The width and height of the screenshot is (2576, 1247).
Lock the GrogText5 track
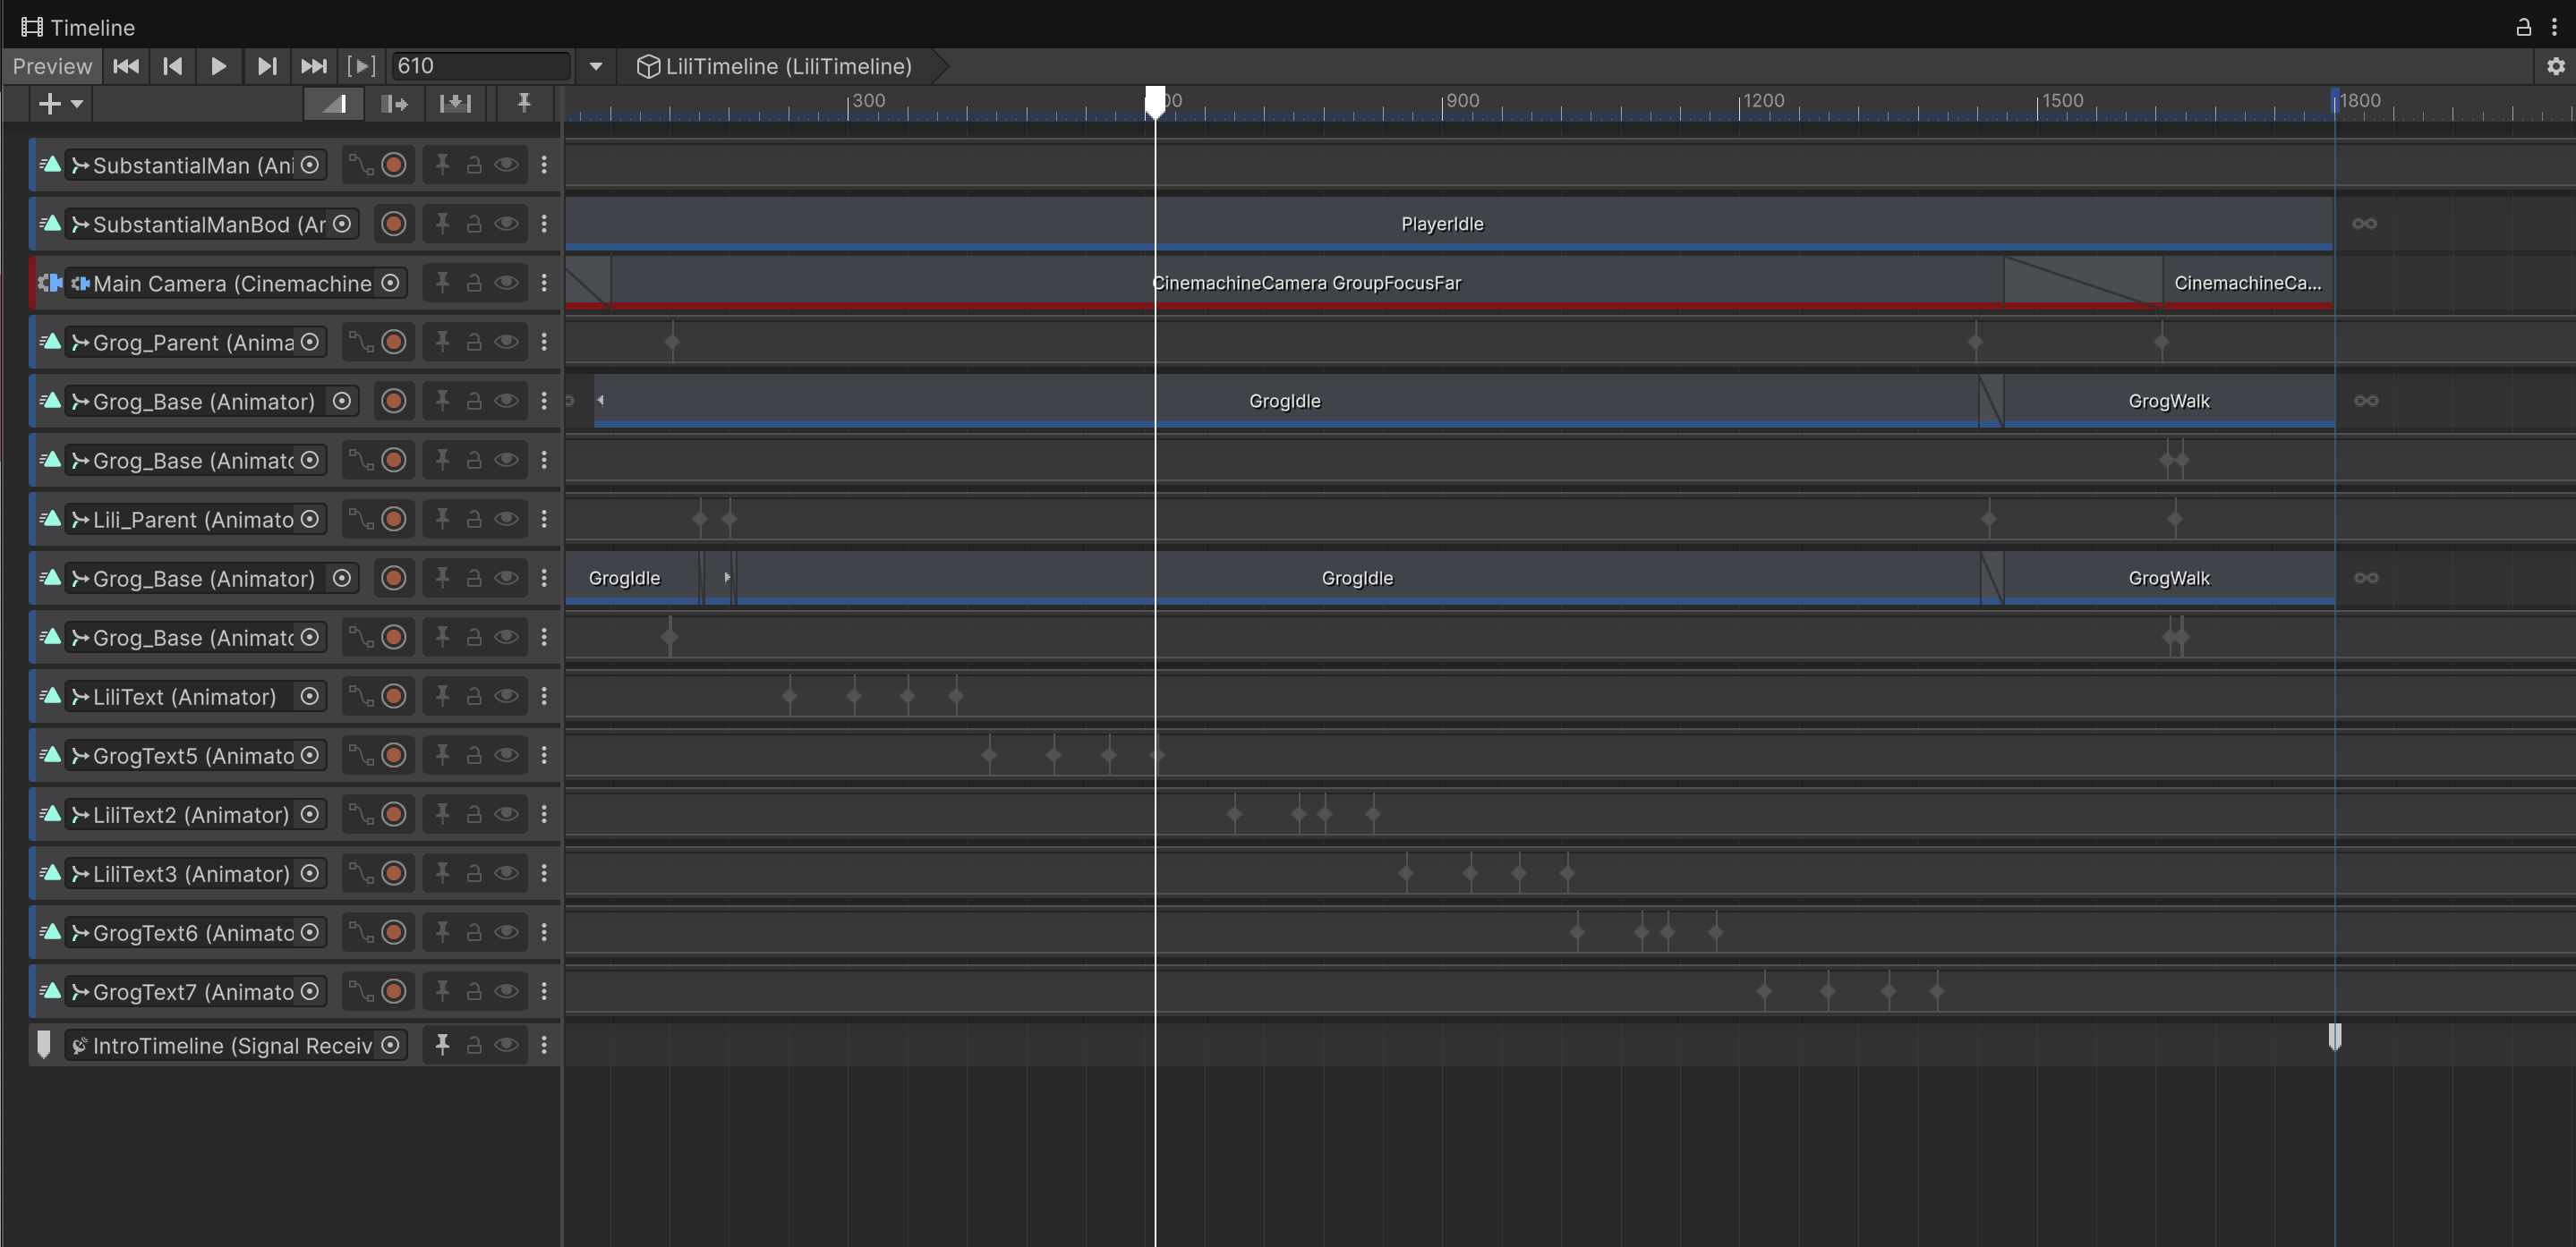click(474, 755)
